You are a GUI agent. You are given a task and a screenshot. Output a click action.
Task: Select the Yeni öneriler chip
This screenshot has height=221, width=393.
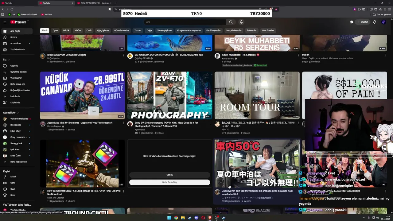pyautogui.click(x=268, y=30)
